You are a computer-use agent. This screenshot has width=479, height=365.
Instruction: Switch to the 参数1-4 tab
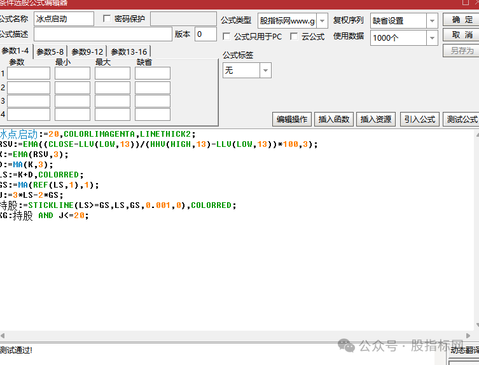[x=15, y=51]
